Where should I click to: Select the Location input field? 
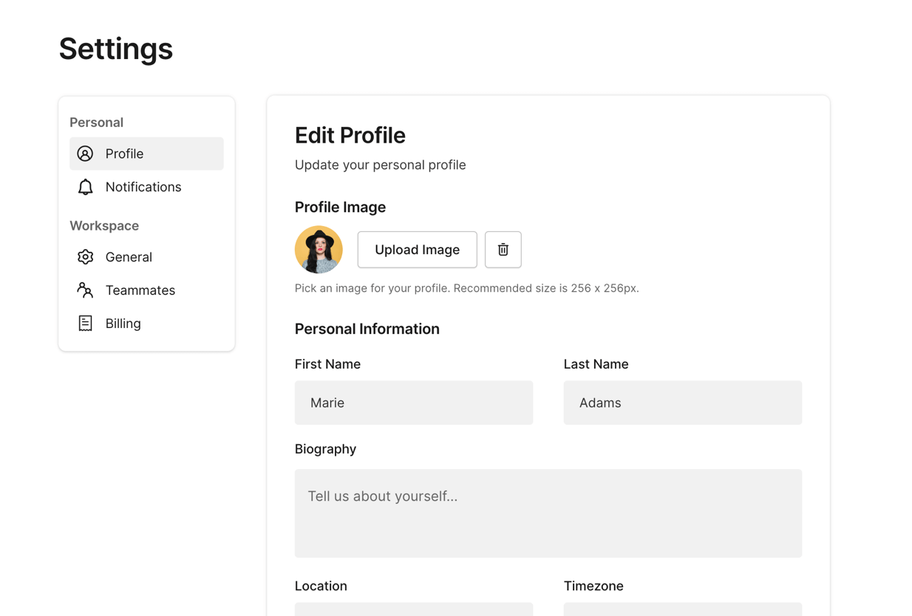tap(413, 609)
